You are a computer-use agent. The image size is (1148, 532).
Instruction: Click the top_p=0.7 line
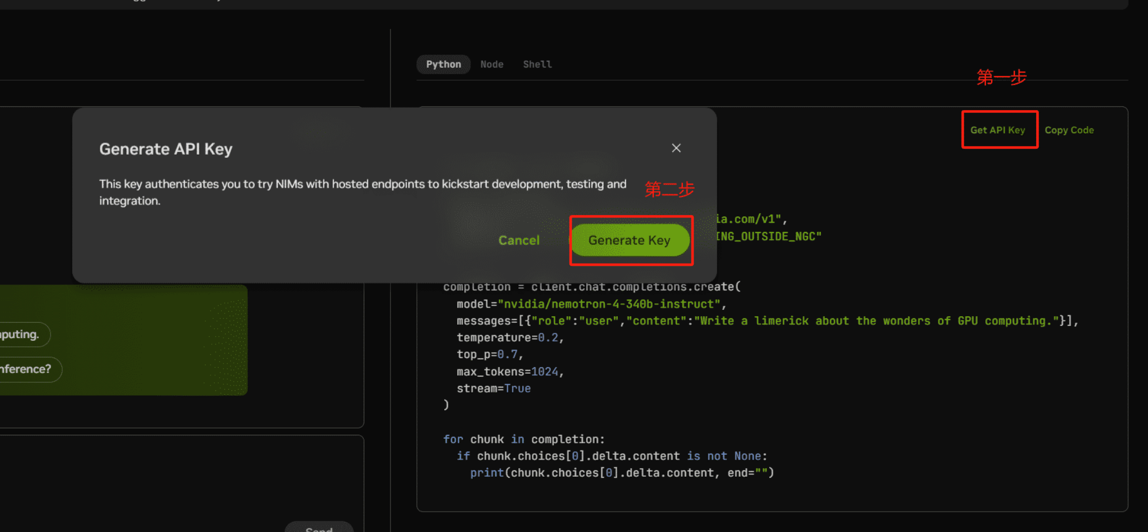(x=489, y=354)
